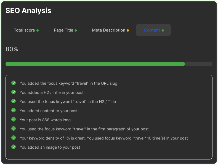Viewport: 218px width, 165px height.
Task: Open the Total score tab
Action: 26,30
